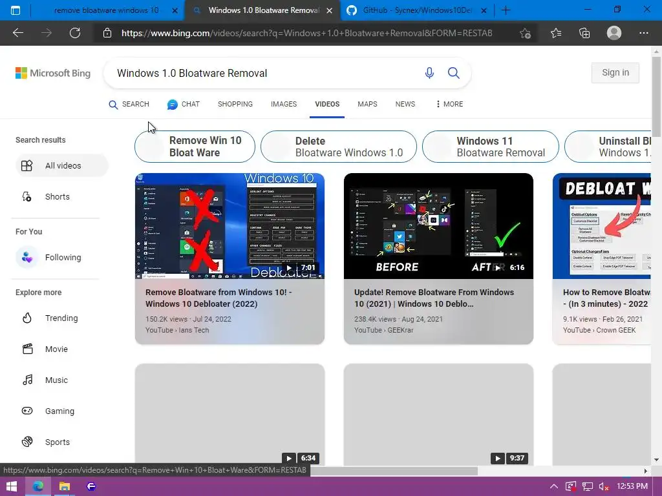Switch to the SHOPPING tab
Image resolution: width=662 pixels, height=496 pixels.
[235, 104]
